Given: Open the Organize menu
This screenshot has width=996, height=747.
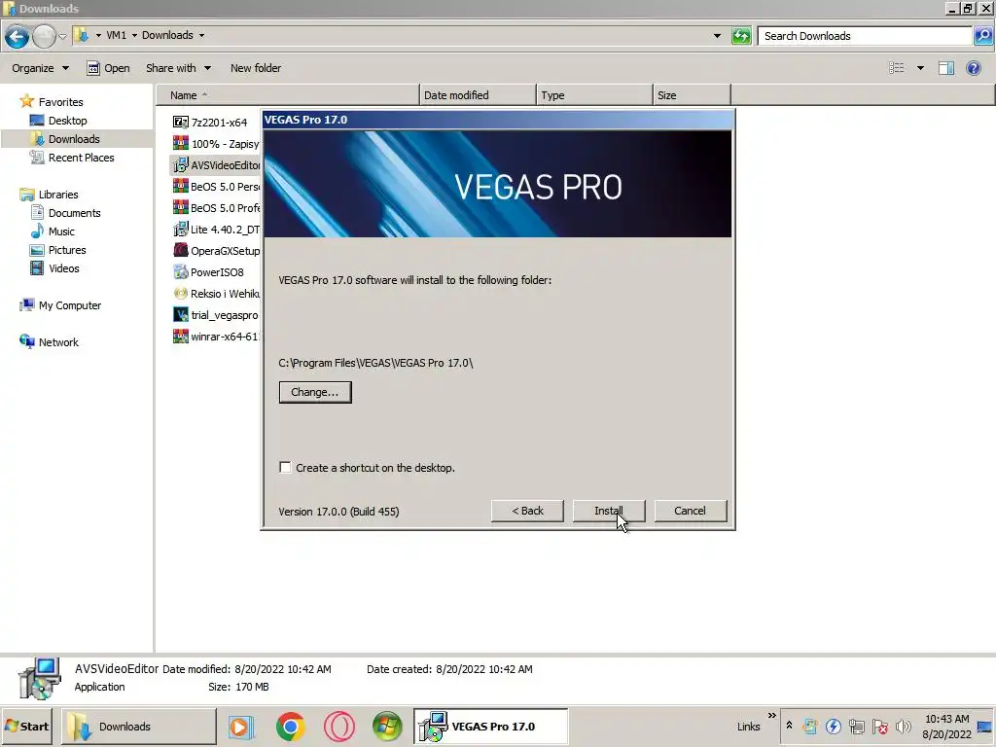Looking at the screenshot, I should tap(40, 68).
